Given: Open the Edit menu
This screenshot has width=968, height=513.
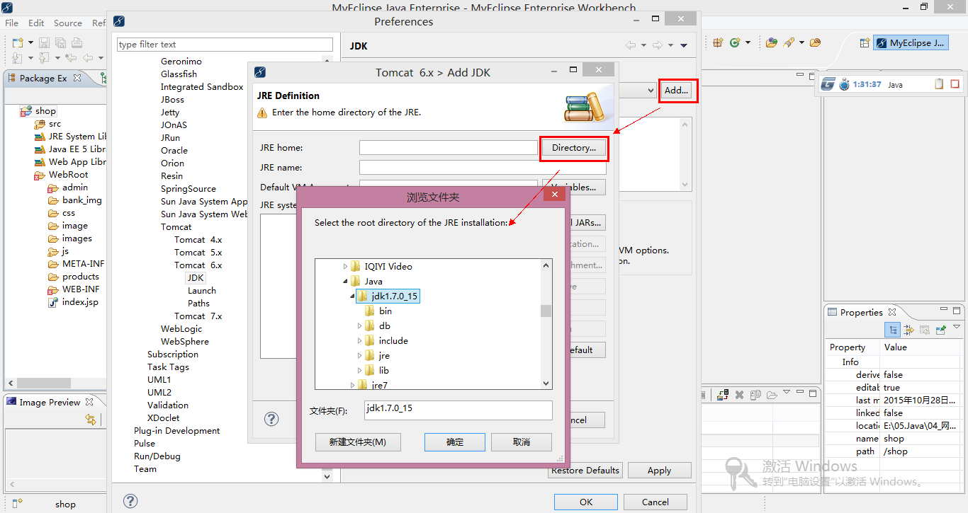Looking at the screenshot, I should tap(36, 23).
